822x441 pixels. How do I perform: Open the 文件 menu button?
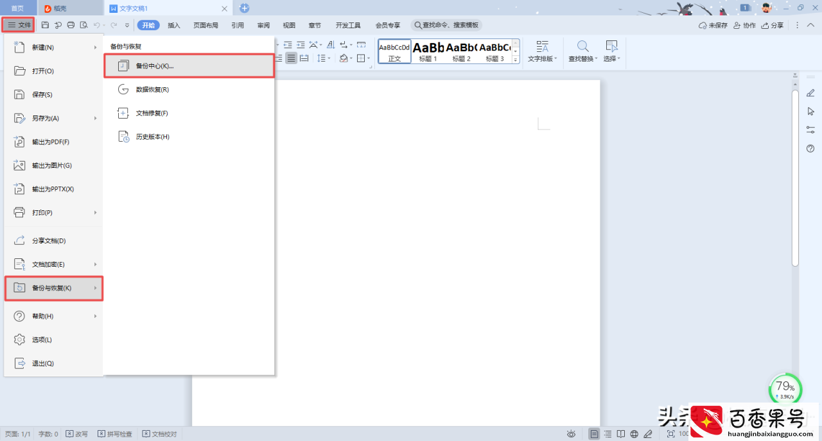(x=18, y=24)
